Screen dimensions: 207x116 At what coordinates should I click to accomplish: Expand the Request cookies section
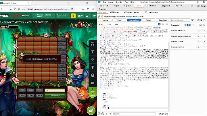188,42
